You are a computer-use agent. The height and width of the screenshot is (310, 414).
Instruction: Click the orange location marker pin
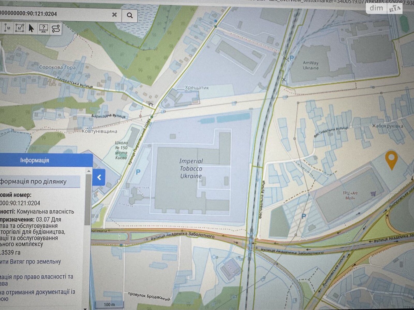point(391,160)
